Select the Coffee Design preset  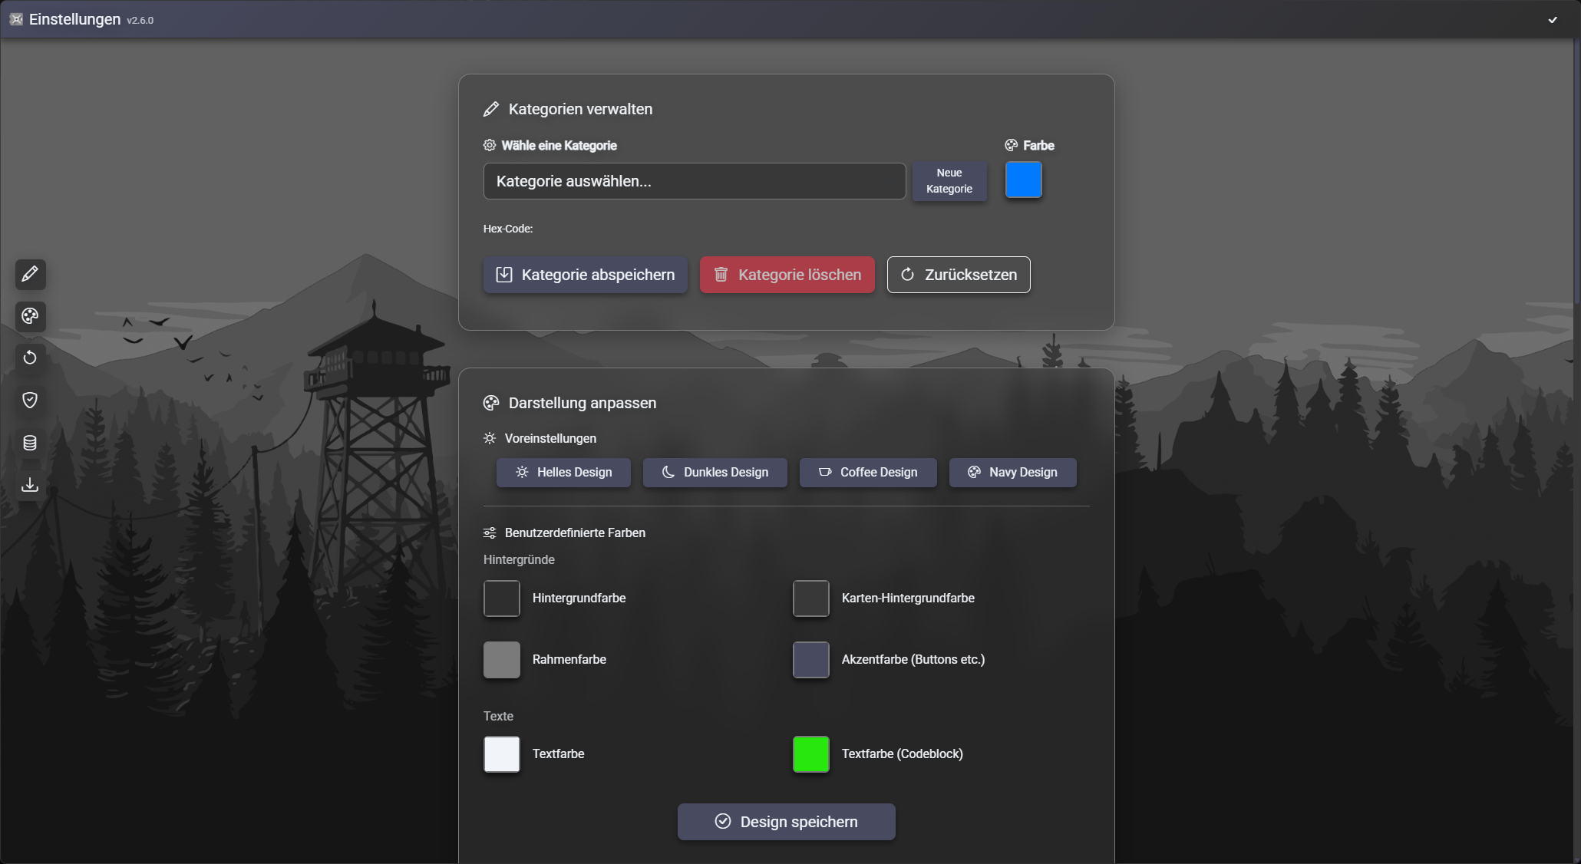click(867, 473)
